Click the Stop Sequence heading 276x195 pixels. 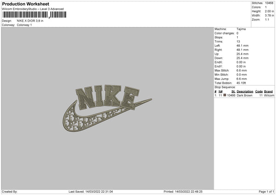[225, 87]
